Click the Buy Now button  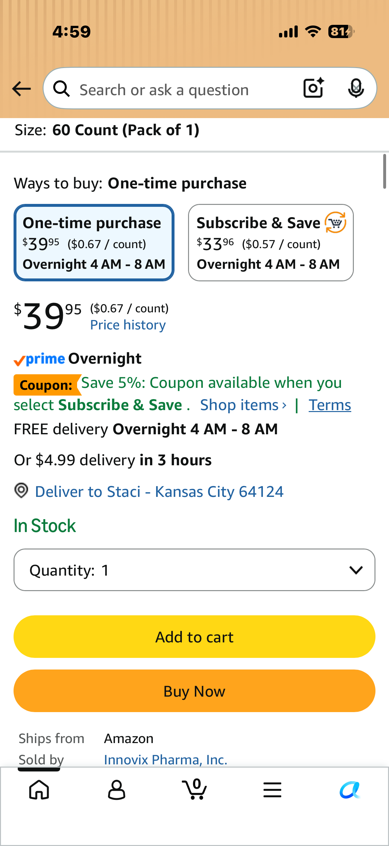click(194, 691)
